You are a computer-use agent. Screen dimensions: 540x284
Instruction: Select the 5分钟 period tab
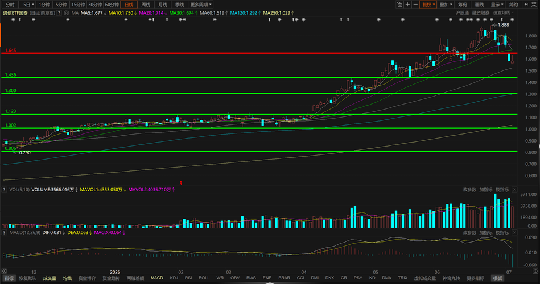pyautogui.click(x=61, y=5)
